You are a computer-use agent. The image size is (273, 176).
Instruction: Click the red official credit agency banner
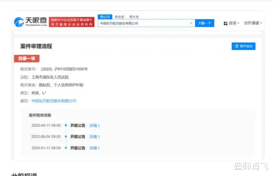(71, 22)
